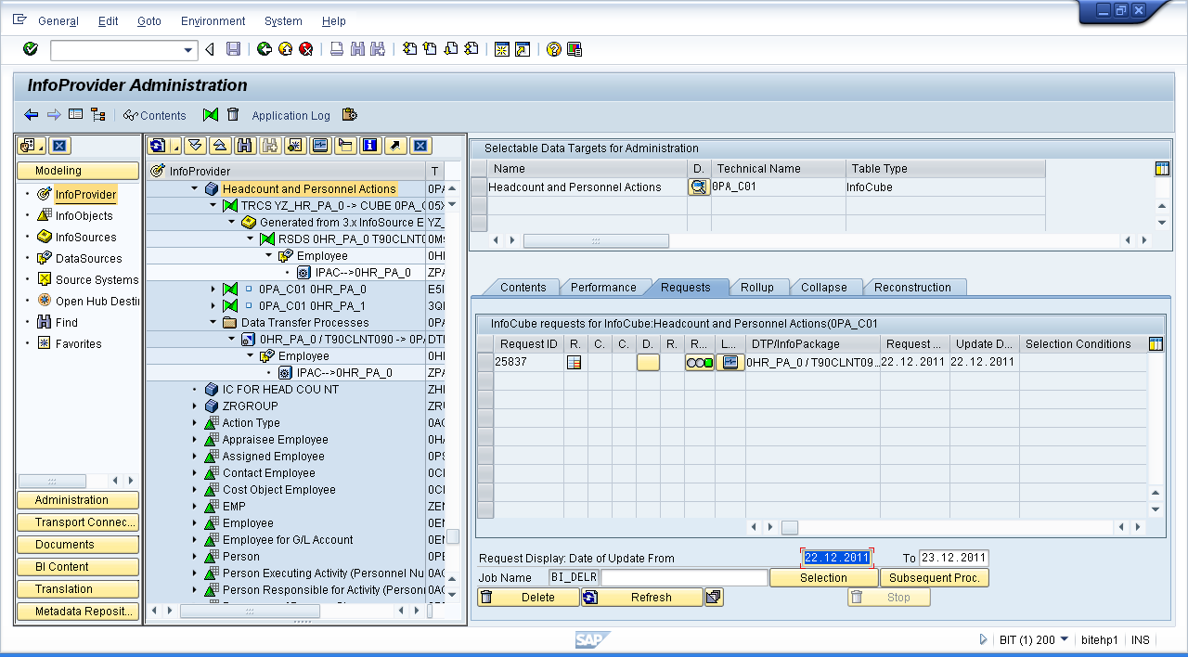The height and width of the screenshot is (657, 1188).
Task: Close the tree panel with X icon
Action: tap(420, 146)
